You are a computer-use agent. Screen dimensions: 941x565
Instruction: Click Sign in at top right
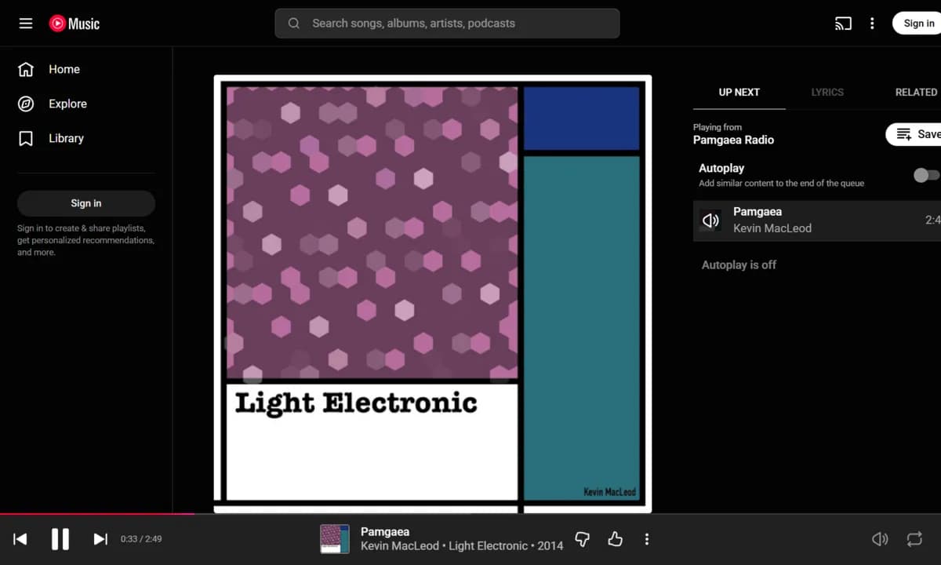917,24
